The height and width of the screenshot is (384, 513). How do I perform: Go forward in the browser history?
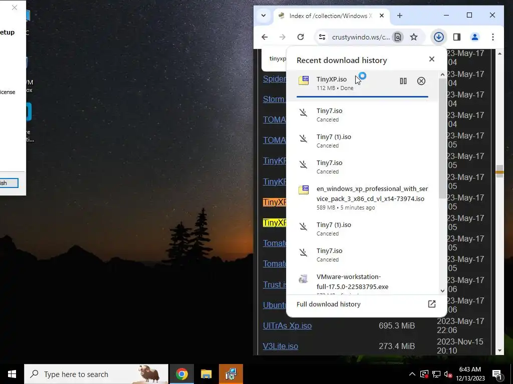283,37
